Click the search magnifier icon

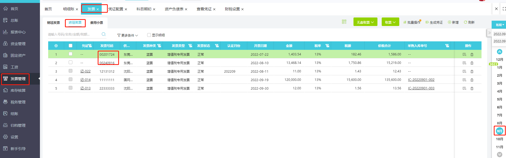(104, 34)
